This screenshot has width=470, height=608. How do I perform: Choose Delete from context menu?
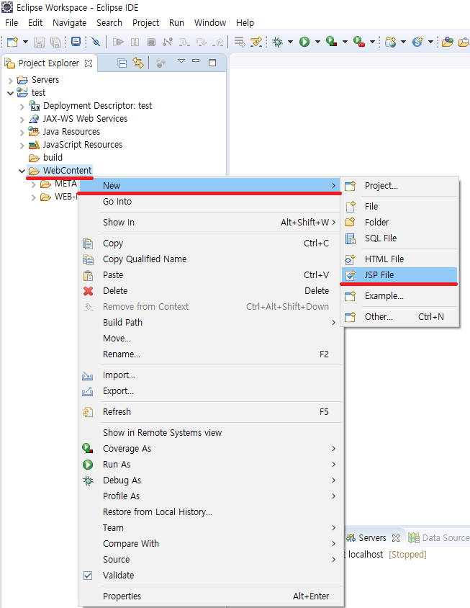point(211,291)
